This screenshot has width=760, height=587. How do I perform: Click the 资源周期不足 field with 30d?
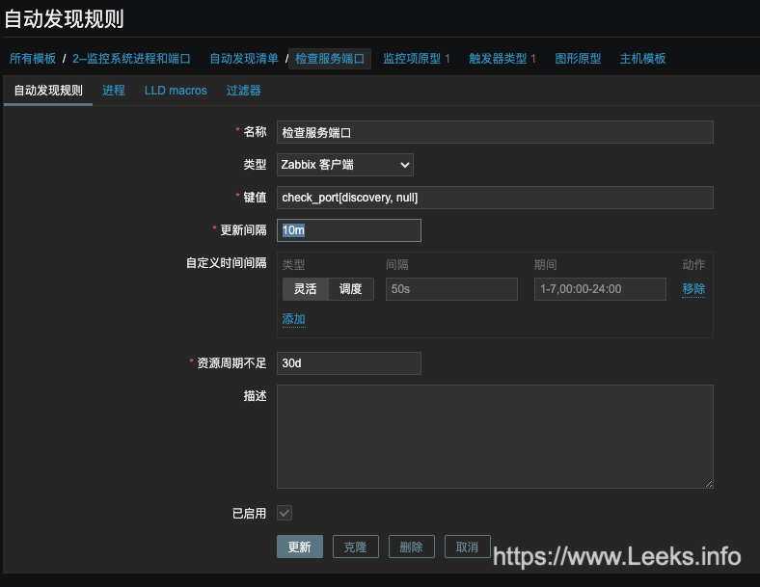click(349, 363)
